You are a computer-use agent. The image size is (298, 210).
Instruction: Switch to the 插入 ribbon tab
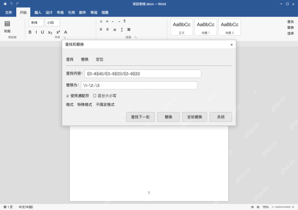[x=38, y=12]
